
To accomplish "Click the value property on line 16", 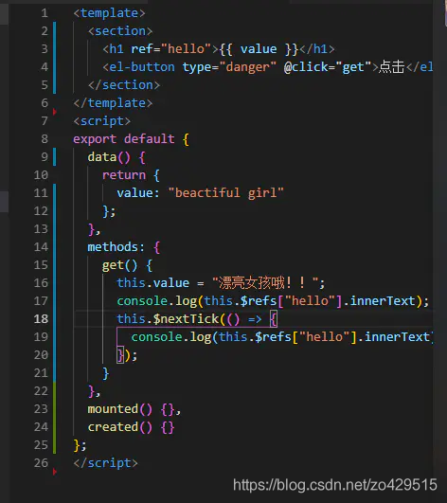I will point(171,283).
